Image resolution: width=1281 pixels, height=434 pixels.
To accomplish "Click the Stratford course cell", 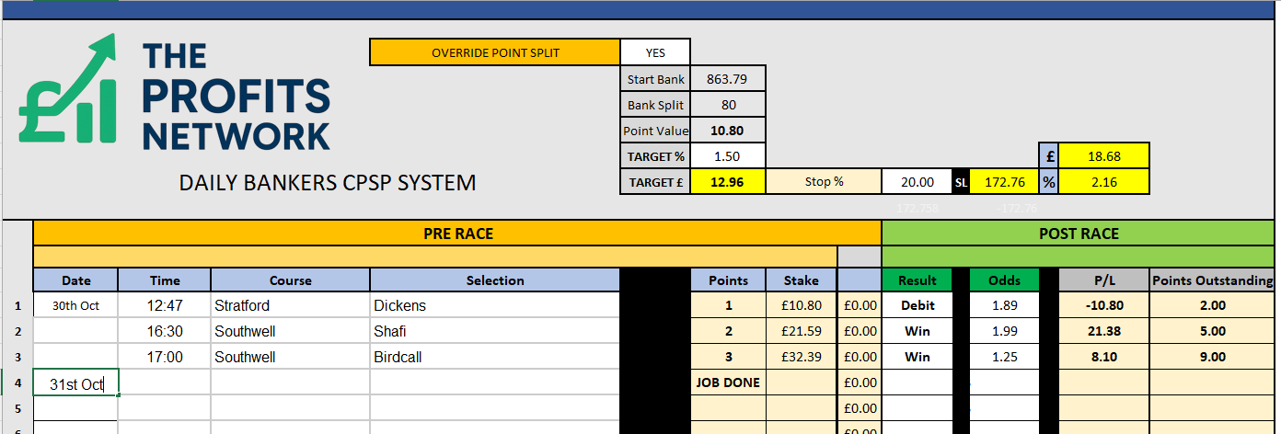I will [x=290, y=305].
